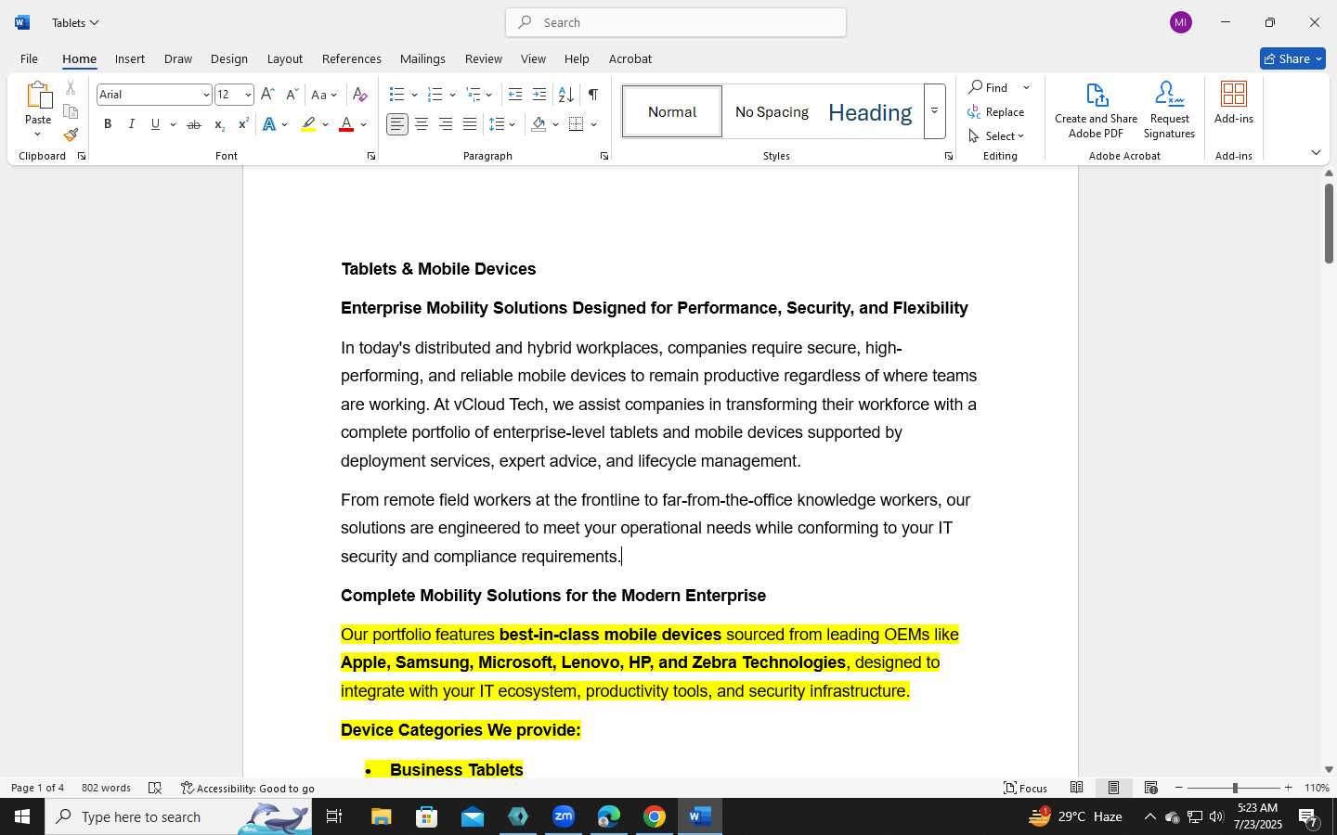Click the Find button
The image size is (1337, 835).
989,87
